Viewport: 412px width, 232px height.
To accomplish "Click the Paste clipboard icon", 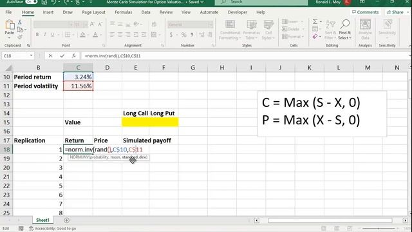I will pyautogui.click(x=10, y=25).
